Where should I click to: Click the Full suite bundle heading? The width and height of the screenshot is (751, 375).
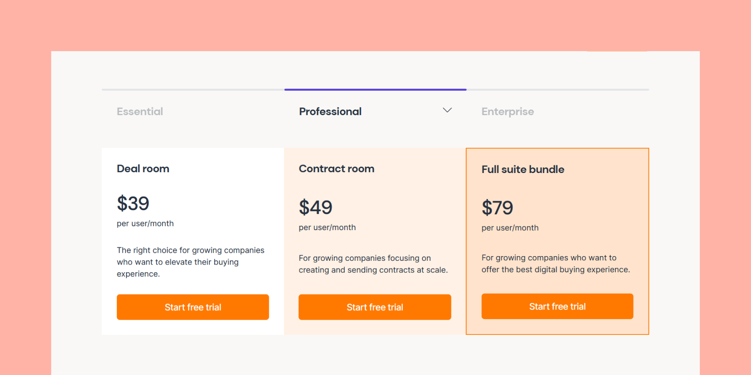(523, 169)
